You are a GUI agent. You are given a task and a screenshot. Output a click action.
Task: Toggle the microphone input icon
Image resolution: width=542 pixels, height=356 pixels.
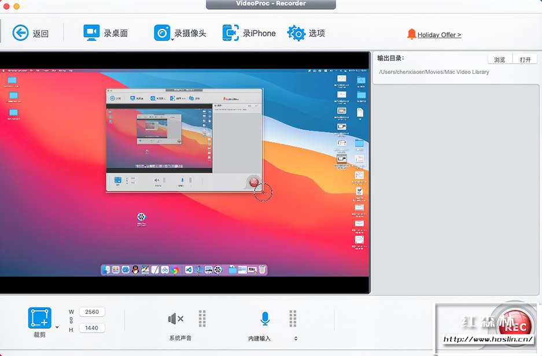tap(265, 318)
